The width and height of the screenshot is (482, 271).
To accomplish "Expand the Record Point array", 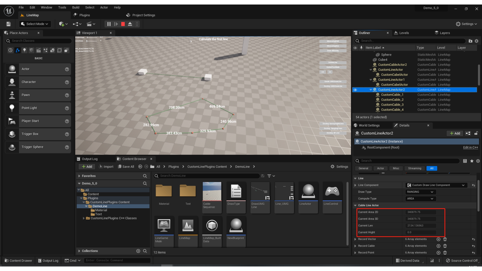I will point(355,253).
